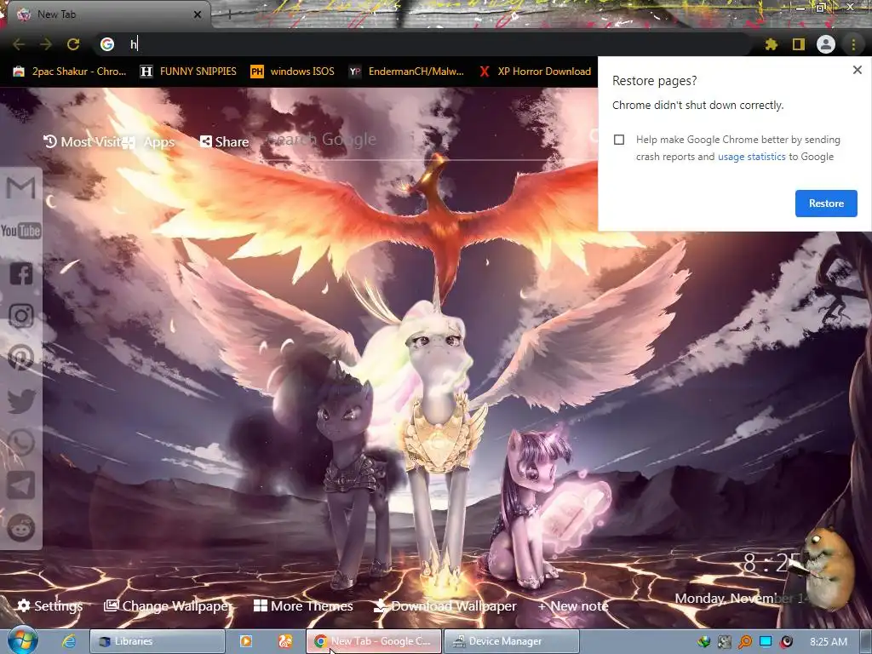The height and width of the screenshot is (654, 872).
Task: Open the UC Browser taskbar icon
Action: tap(285, 641)
